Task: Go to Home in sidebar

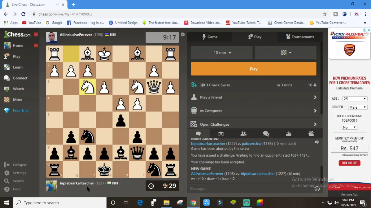Action: [x=18, y=46]
